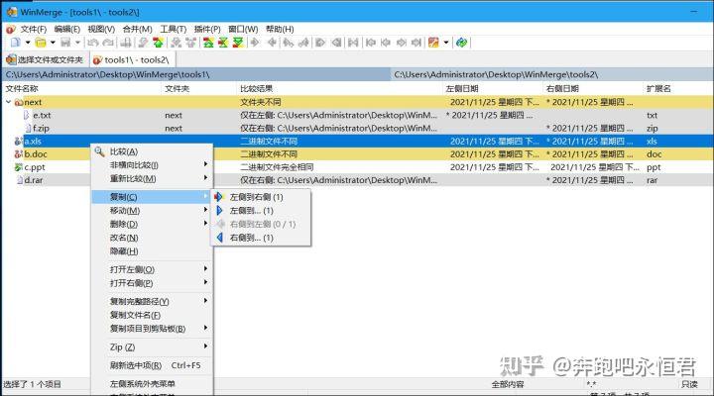The height and width of the screenshot is (396, 714).
Task: Click the WinMerge icon left of the 文件 menu
Action: [x=11, y=29]
